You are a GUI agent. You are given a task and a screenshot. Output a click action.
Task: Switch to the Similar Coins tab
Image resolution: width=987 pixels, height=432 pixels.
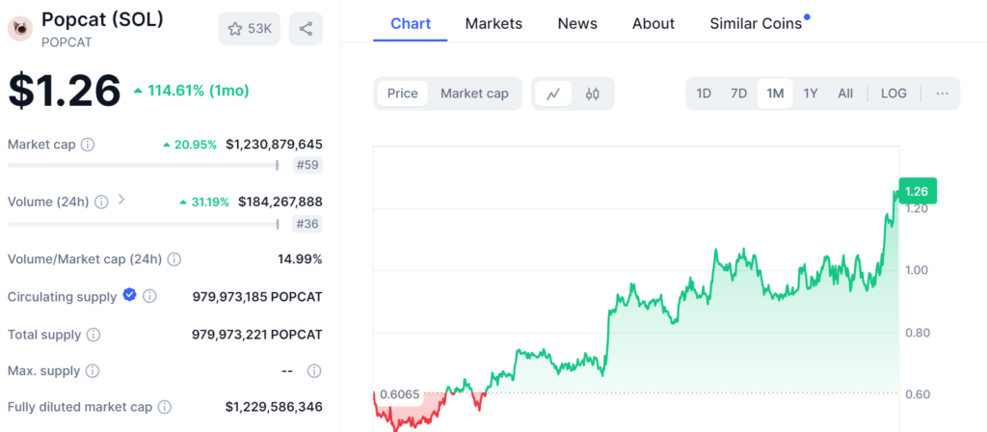(756, 23)
